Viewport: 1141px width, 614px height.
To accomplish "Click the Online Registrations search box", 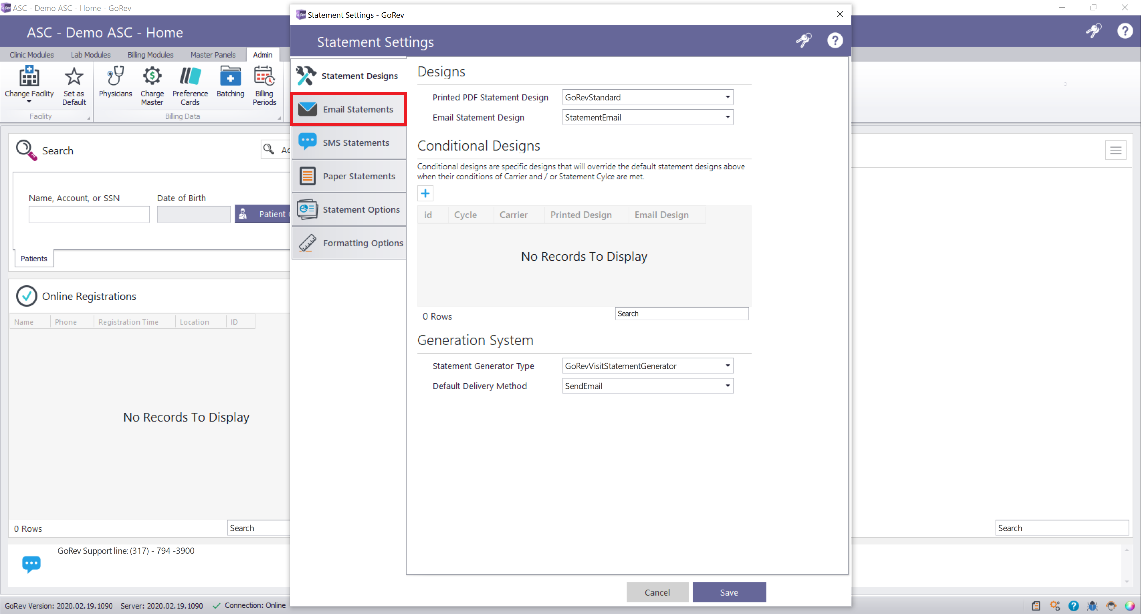I will coord(259,528).
